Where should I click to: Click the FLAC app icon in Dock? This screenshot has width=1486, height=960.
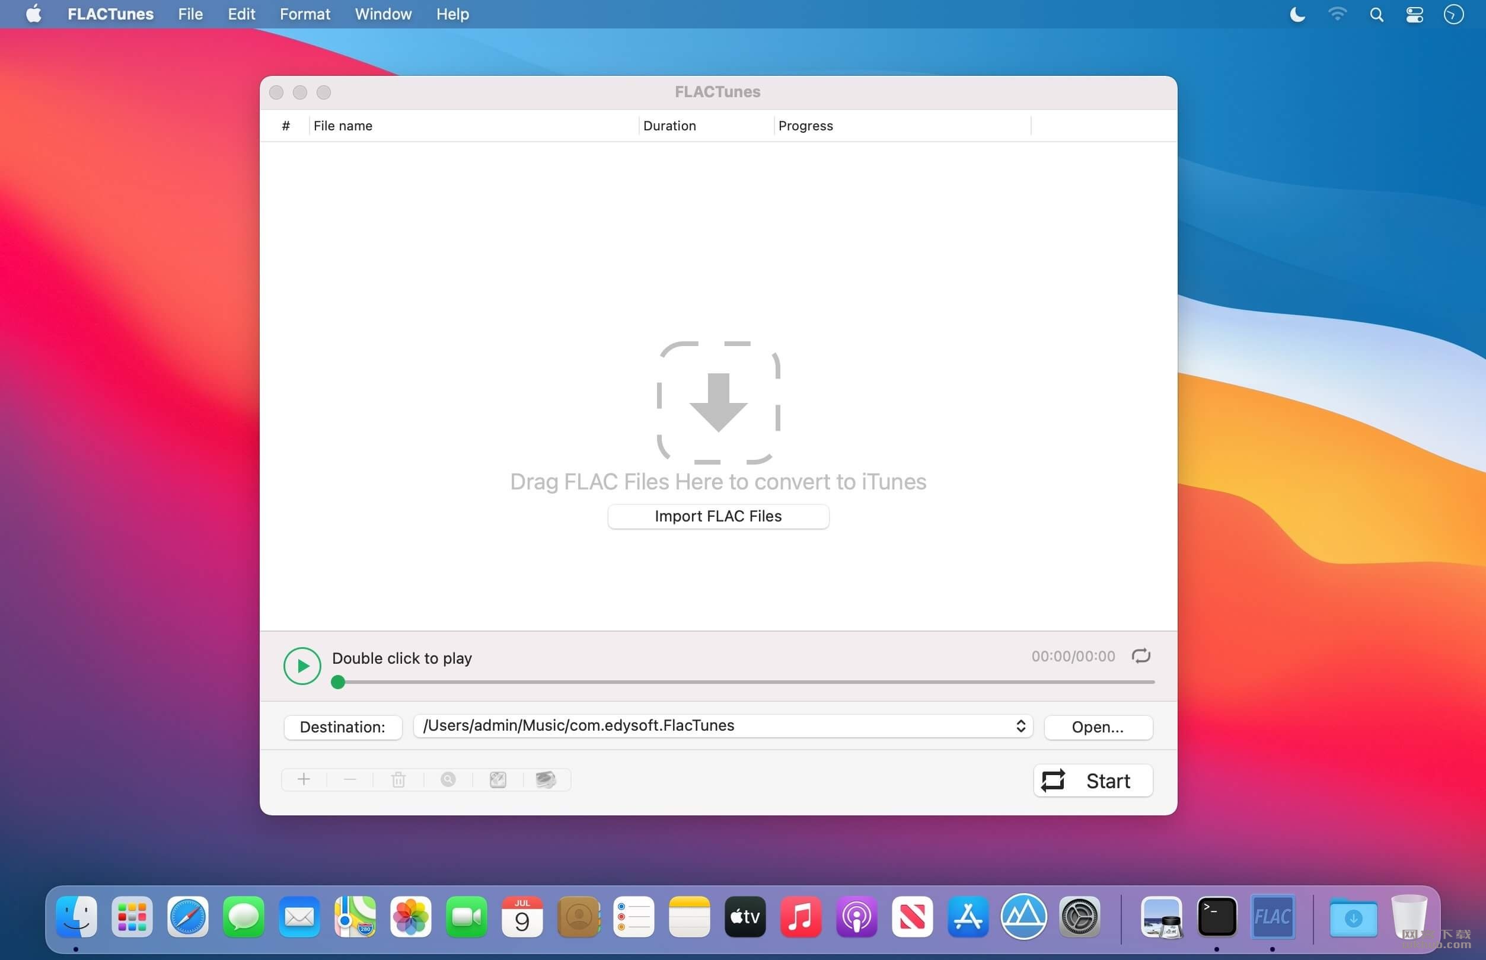coord(1272,916)
